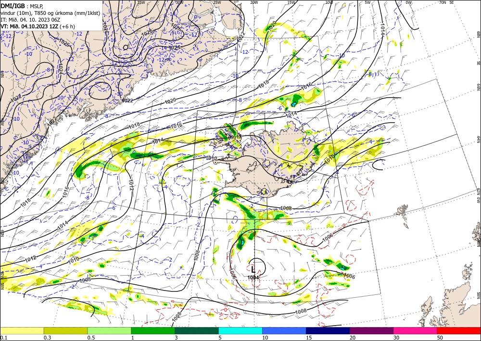
Task: Click the legend value '0.3'
Action: click(x=47, y=338)
